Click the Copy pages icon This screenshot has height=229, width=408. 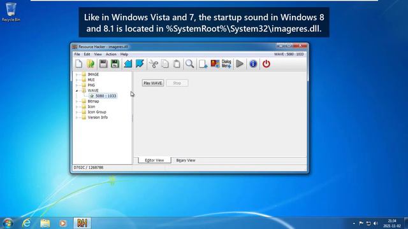click(x=165, y=64)
